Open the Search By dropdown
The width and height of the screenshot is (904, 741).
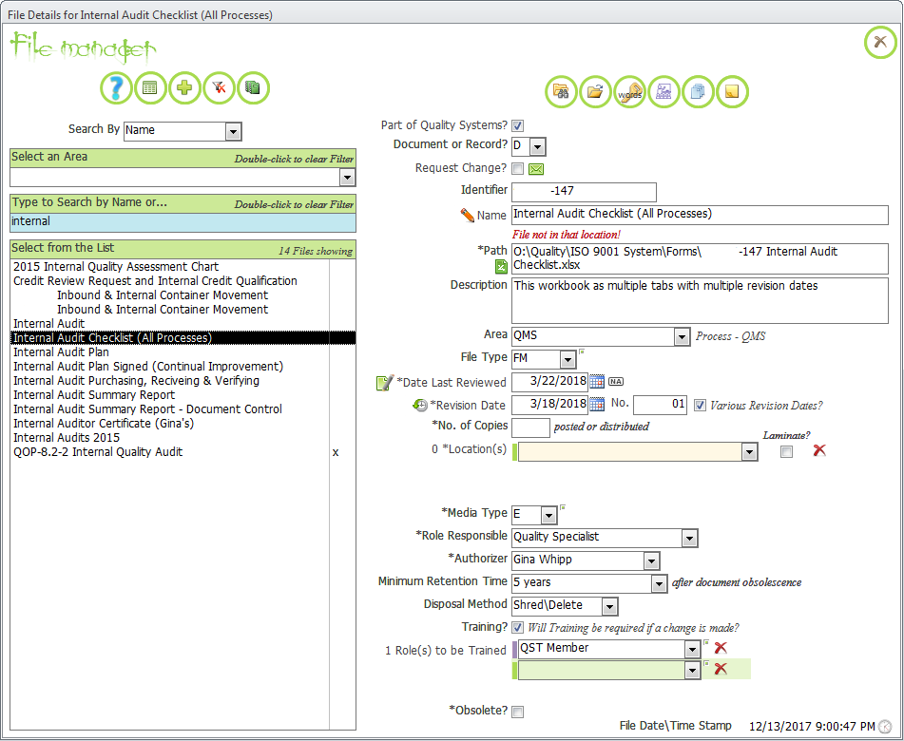[x=233, y=132]
